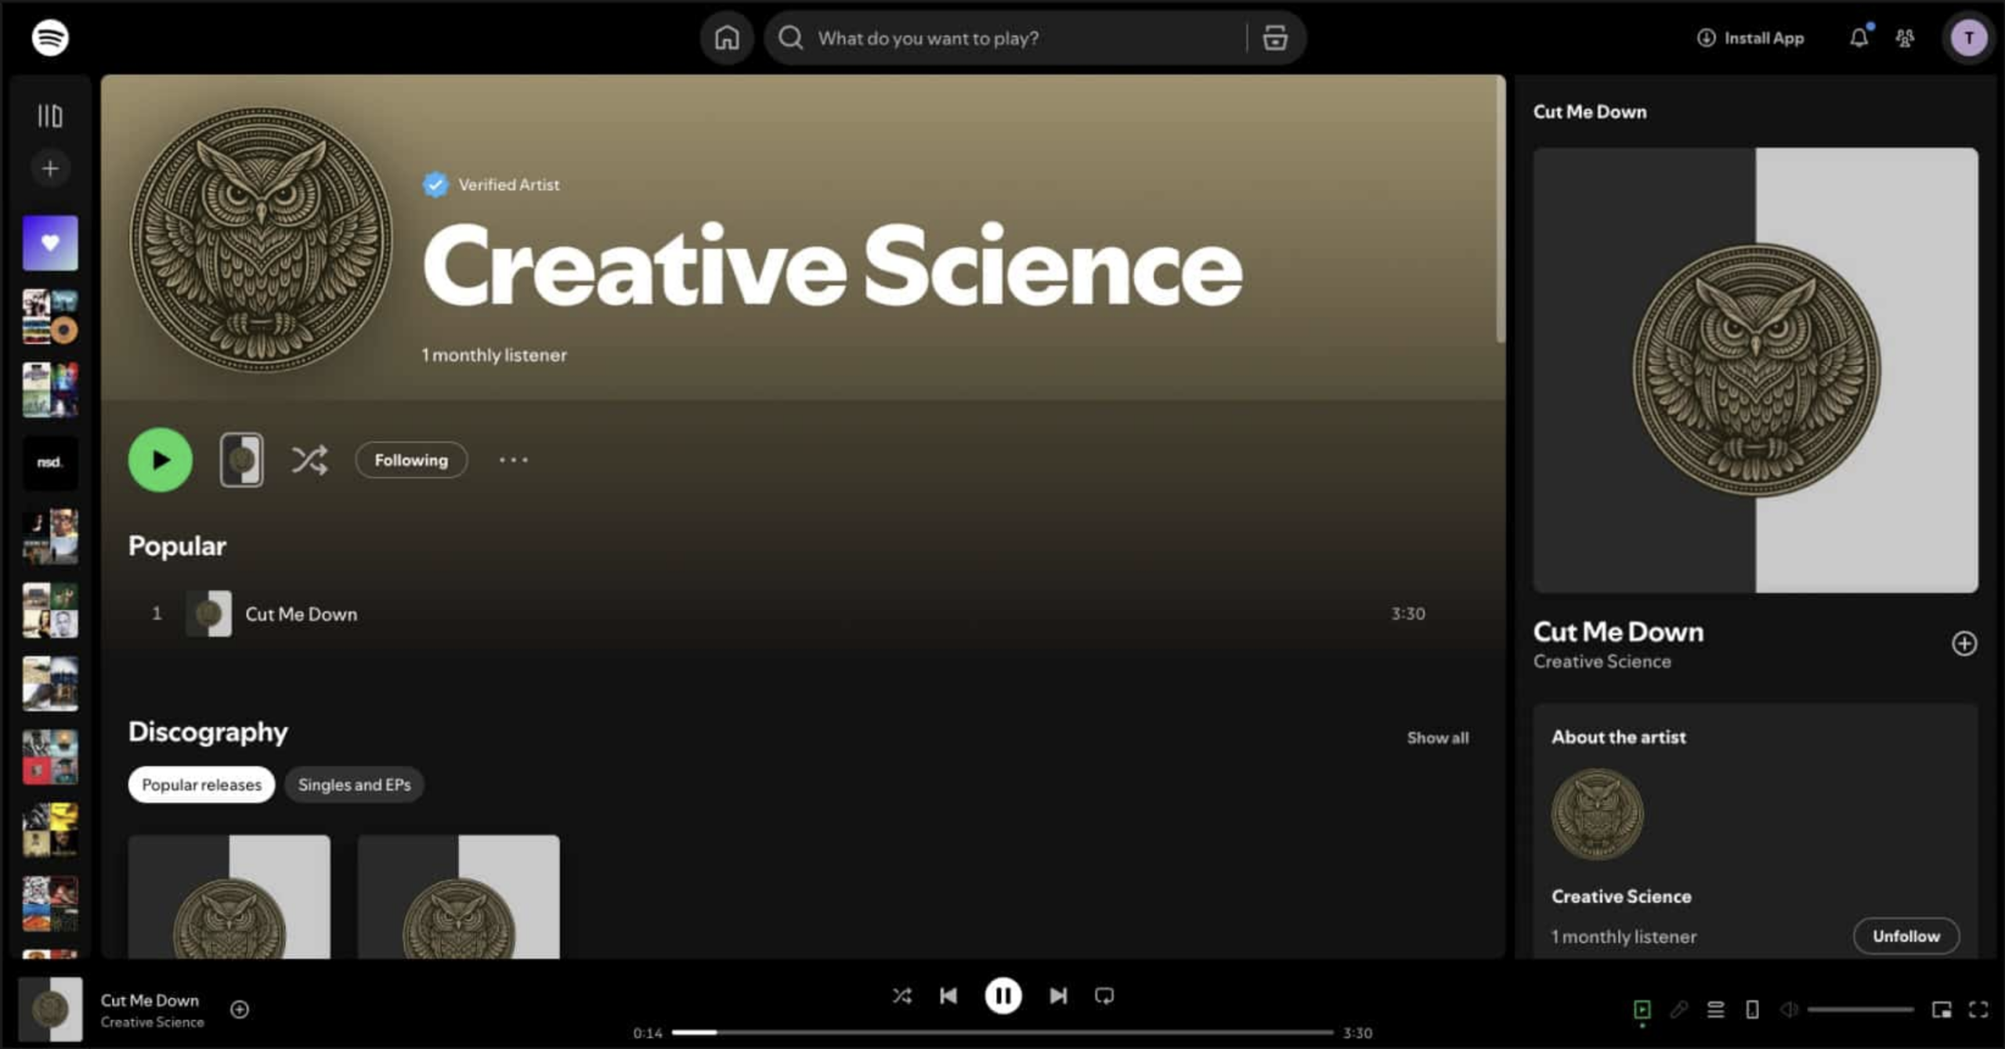Open the nsd. playlist in sidebar
This screenshot has height=1049, width=2005.
[x=50, y=463]
